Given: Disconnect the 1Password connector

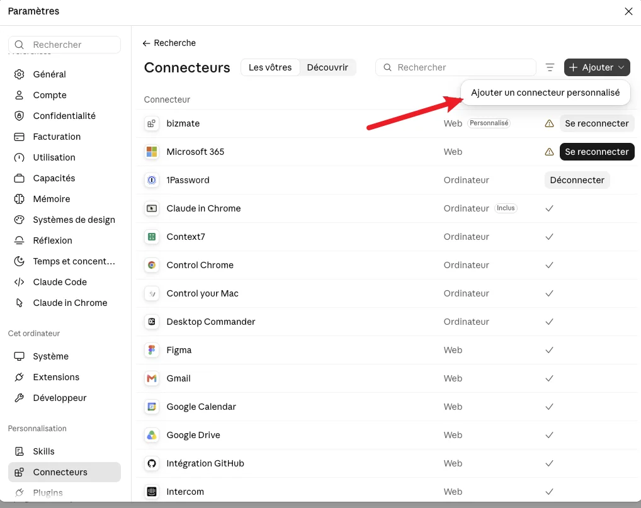Looking at the screenshot, I should click(577, 180).
